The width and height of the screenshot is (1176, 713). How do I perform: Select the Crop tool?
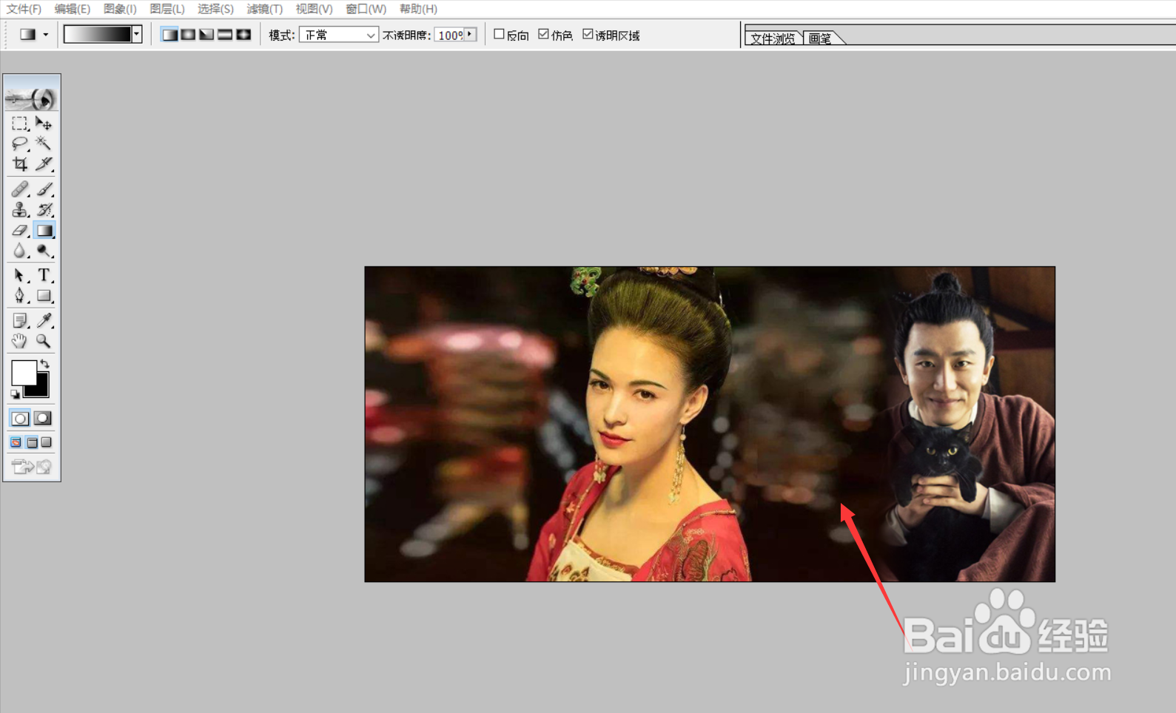coord(20,163)
